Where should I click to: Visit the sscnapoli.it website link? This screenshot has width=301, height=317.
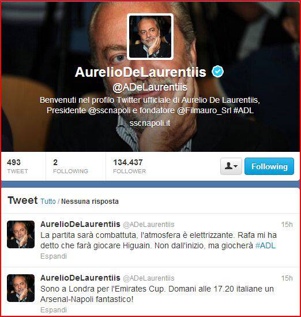point(150,123)
